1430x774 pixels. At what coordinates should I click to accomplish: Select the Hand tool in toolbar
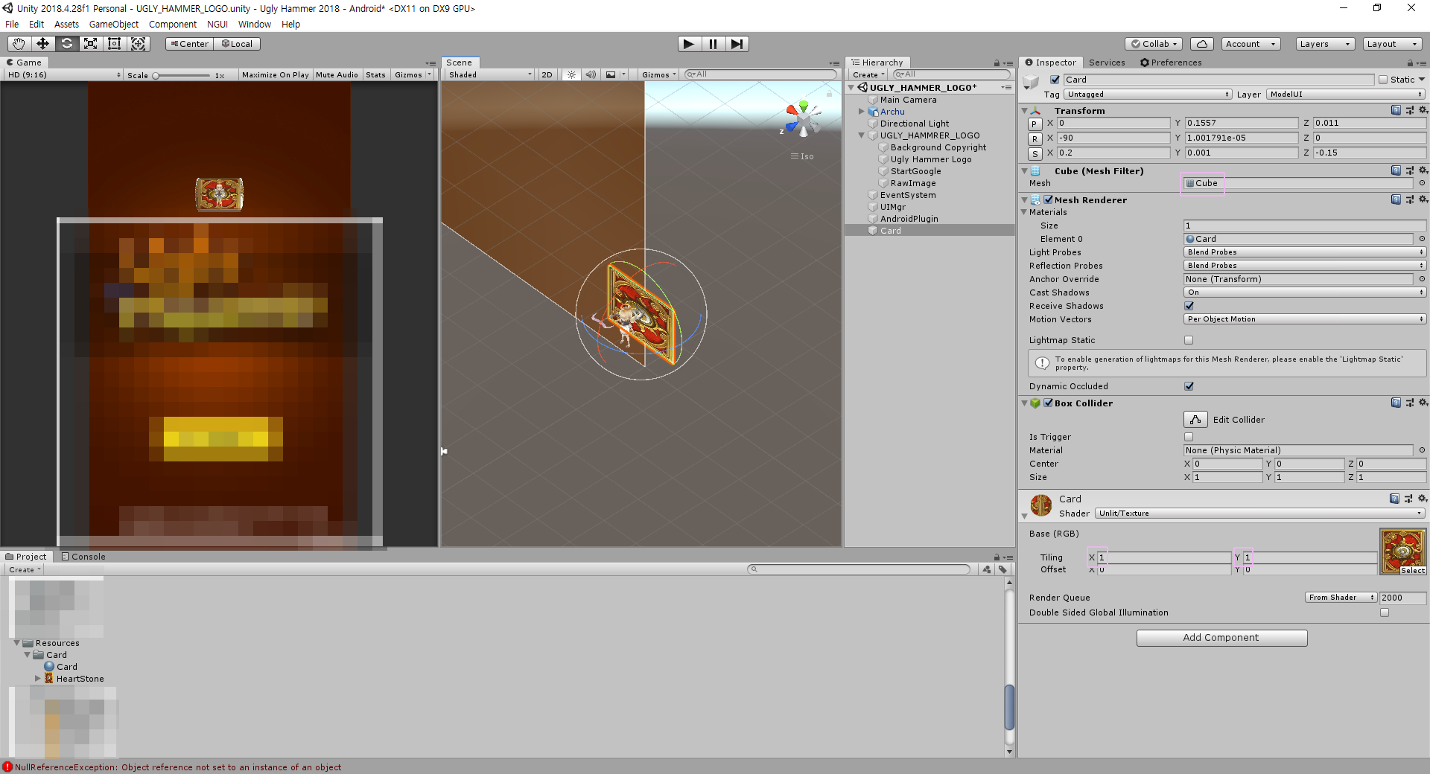[x=19, y=44]
